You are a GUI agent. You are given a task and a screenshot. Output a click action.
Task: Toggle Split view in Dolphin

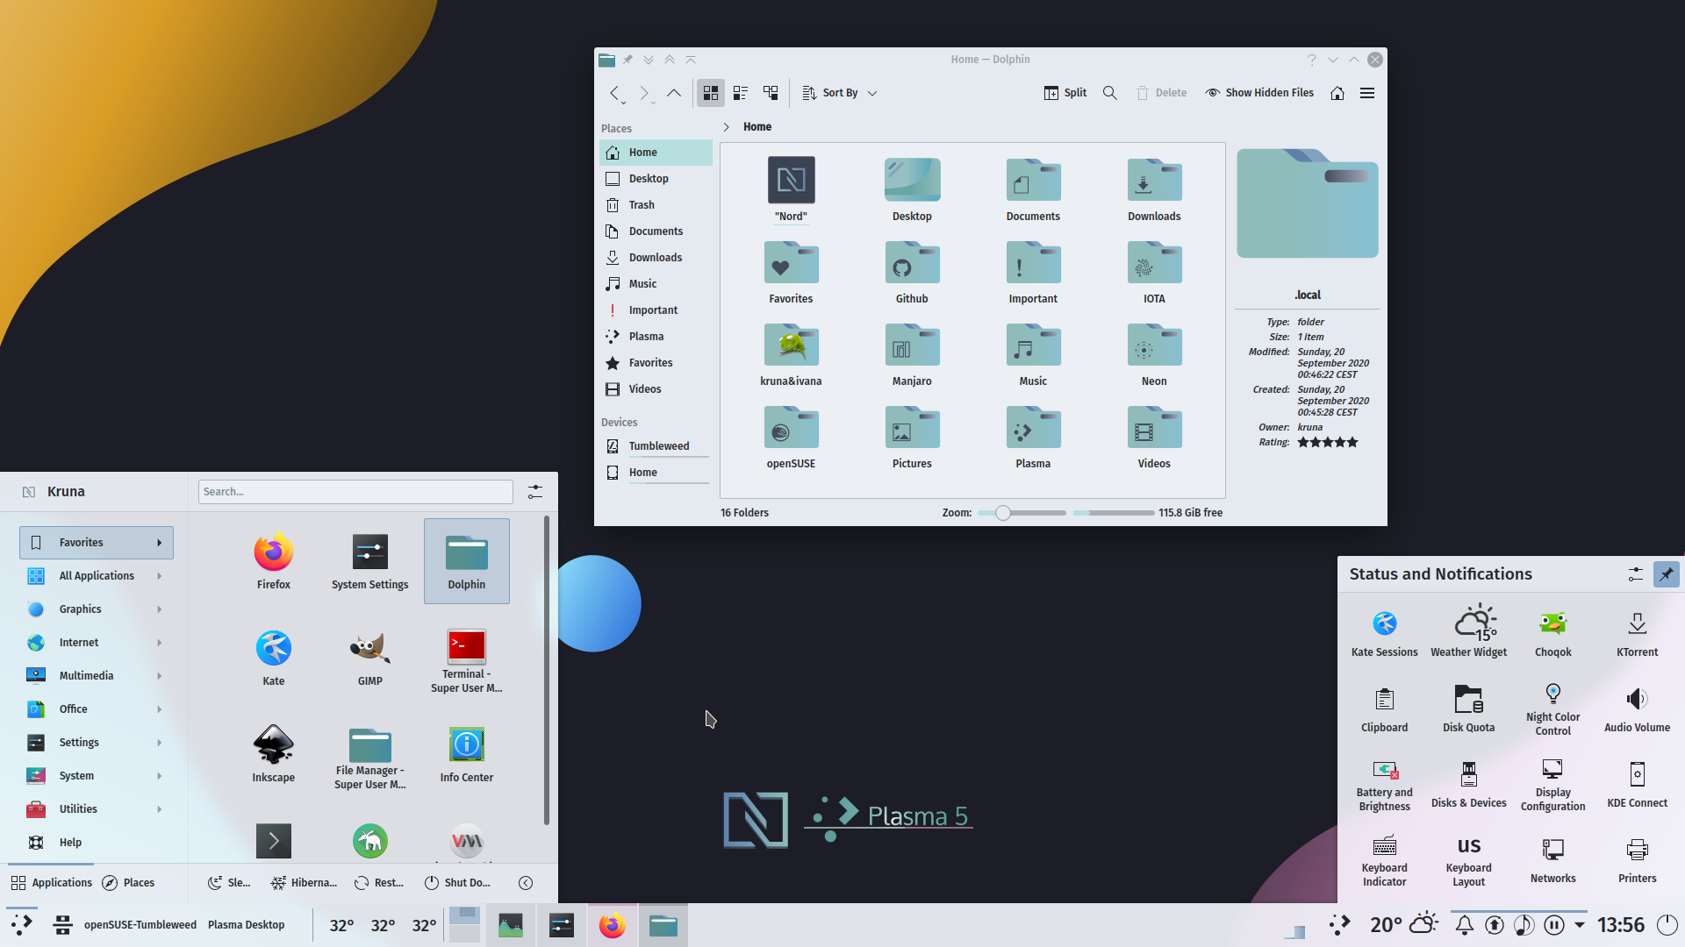tap(1065, 93)
